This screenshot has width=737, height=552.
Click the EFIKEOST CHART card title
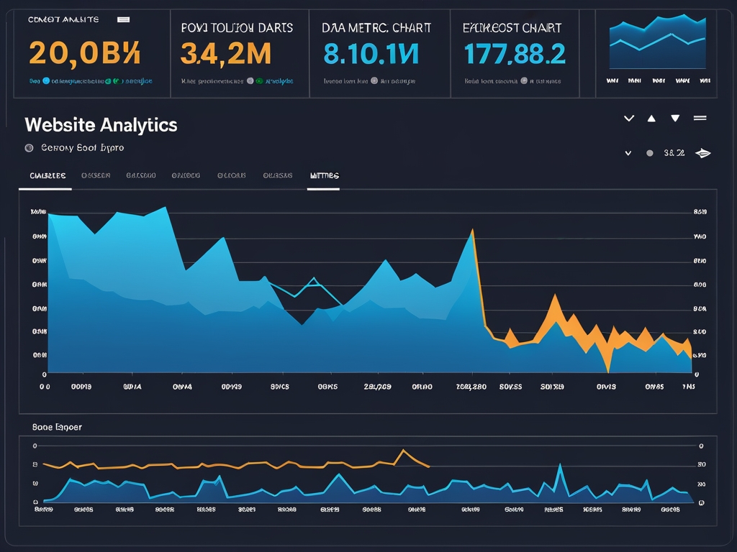pyautogui.click(x=512, y=28)
